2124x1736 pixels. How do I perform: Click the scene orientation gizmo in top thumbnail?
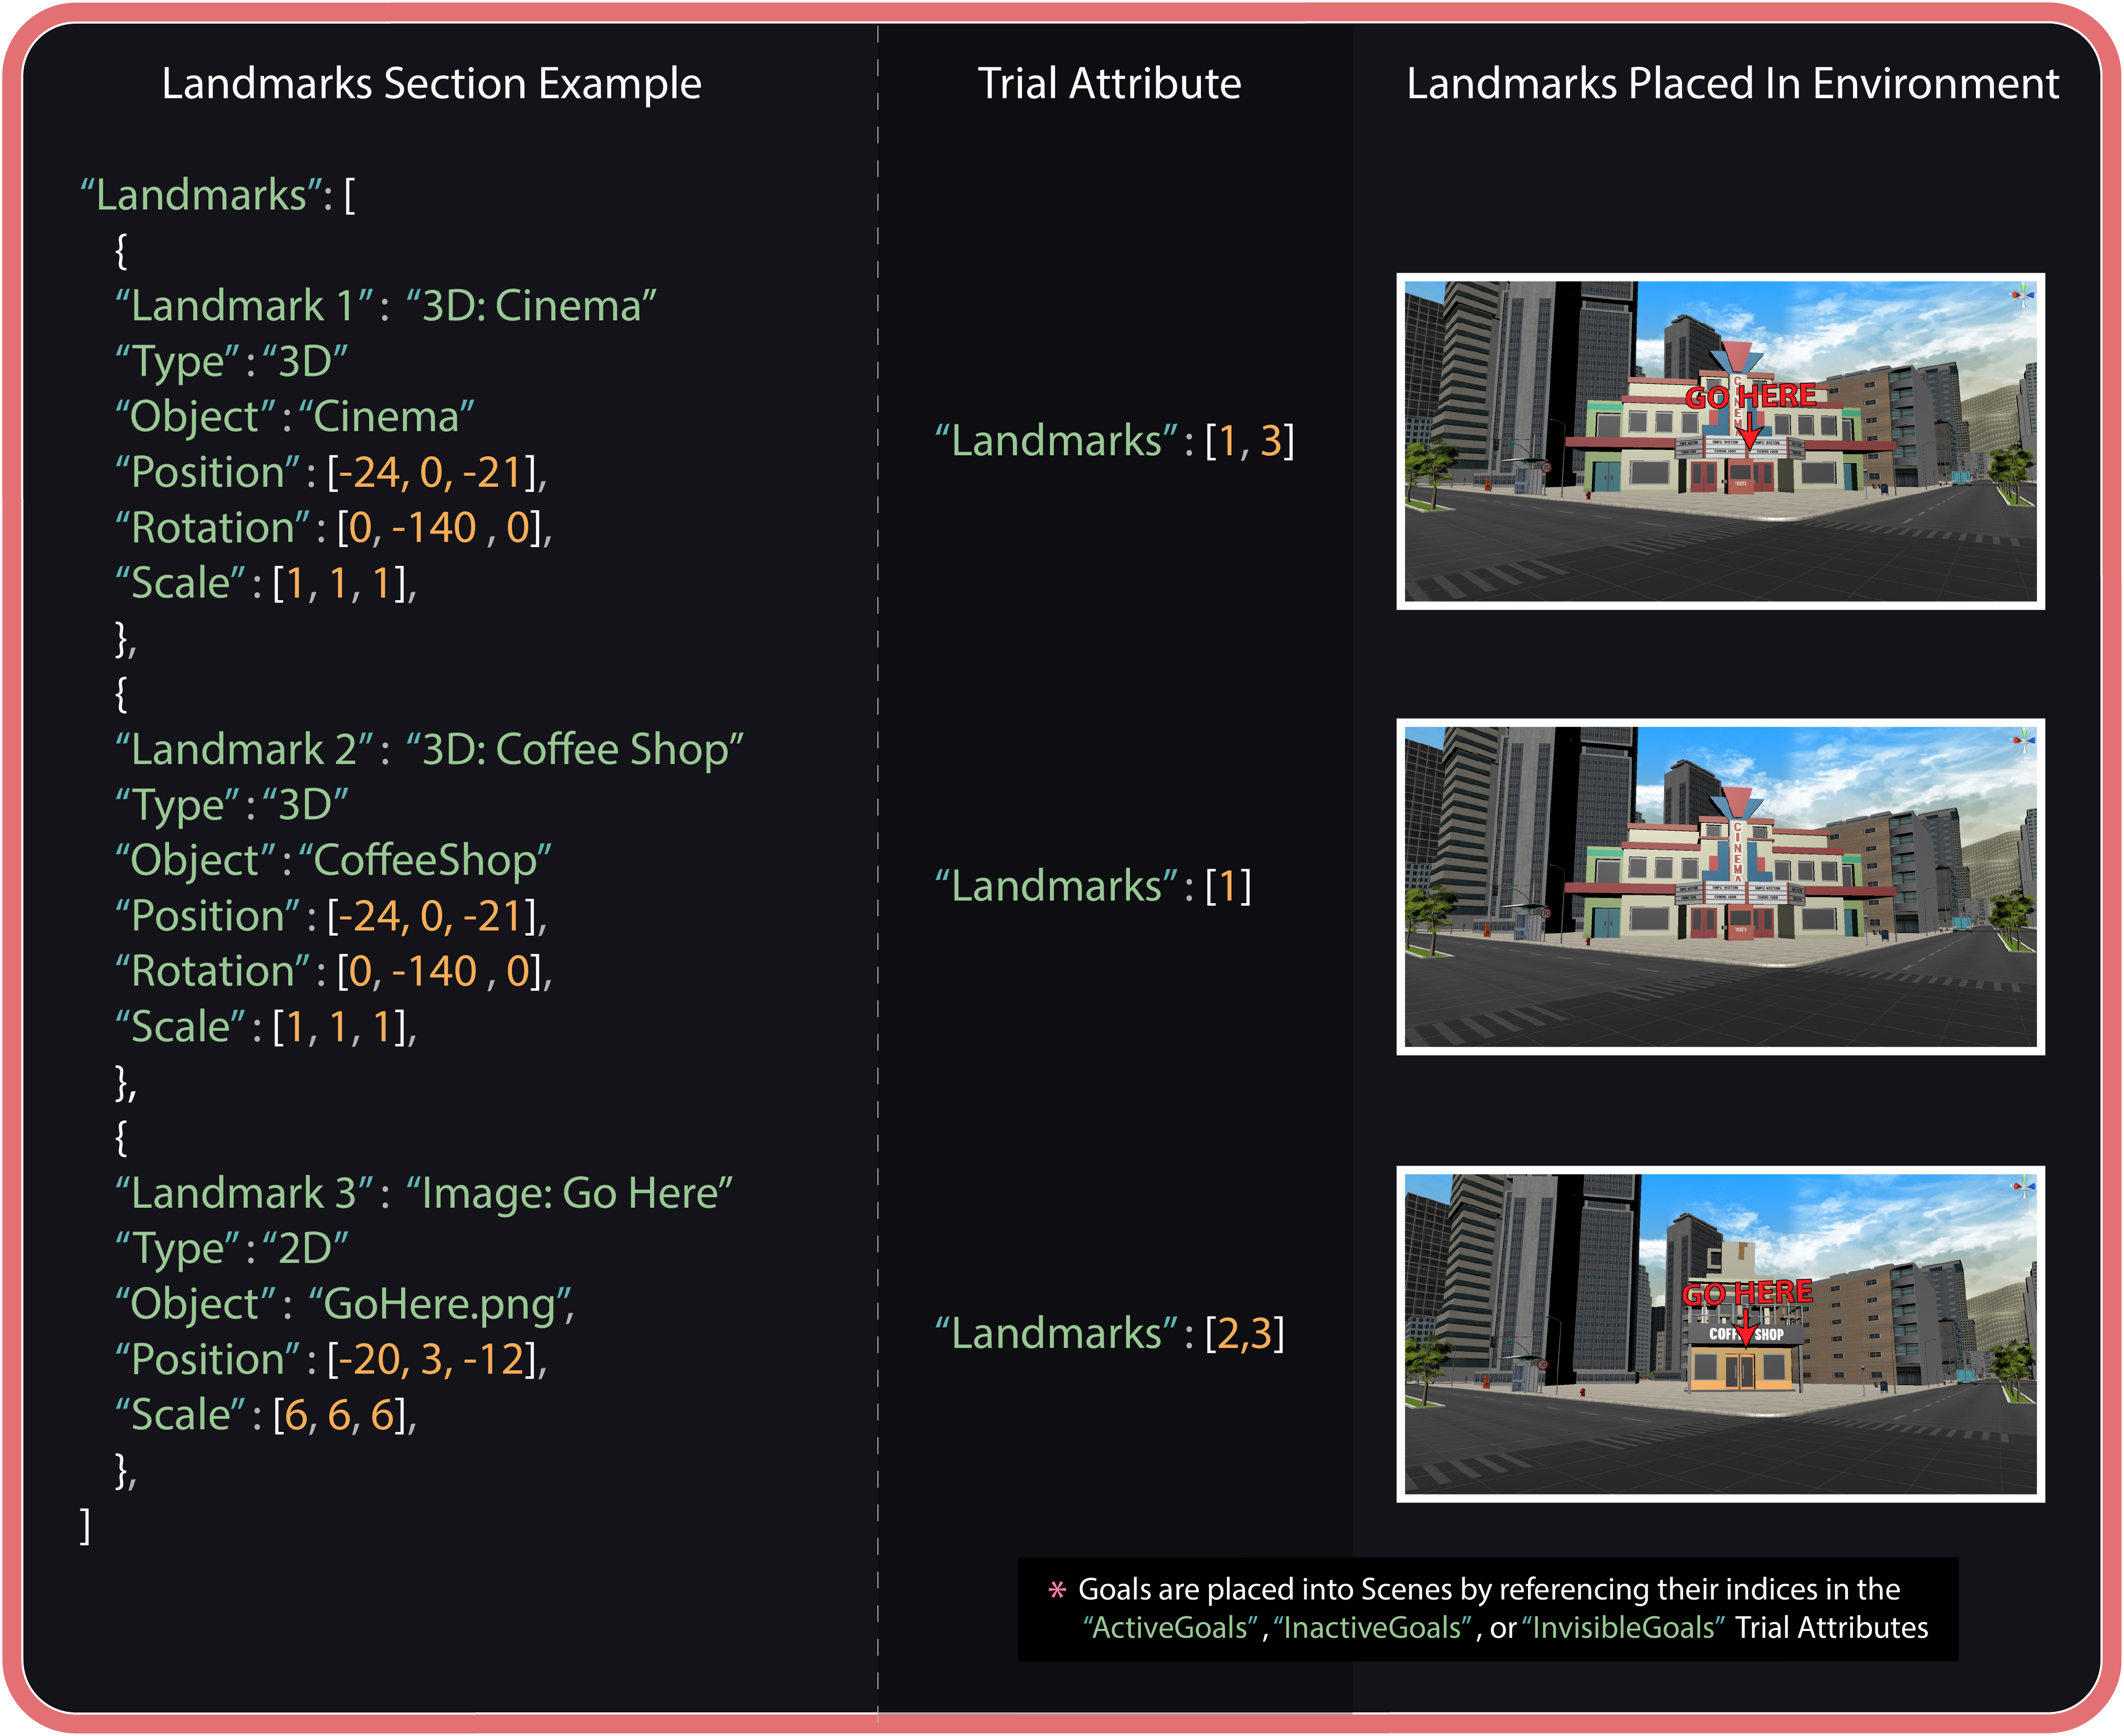point(2022,295)
